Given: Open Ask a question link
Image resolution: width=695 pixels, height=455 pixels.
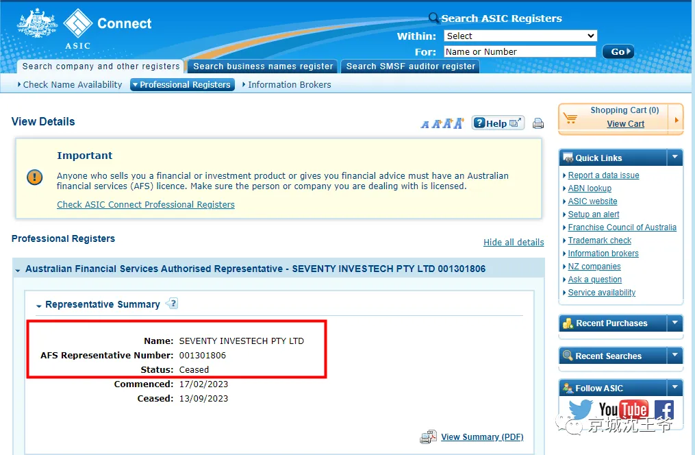Looking at the screenshot, I should click(595, 280).
